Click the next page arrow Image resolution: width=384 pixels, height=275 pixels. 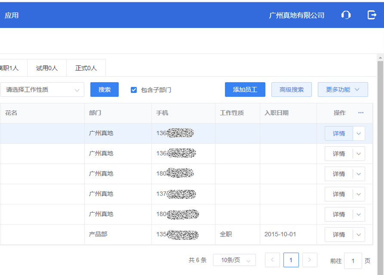point(310,260)
